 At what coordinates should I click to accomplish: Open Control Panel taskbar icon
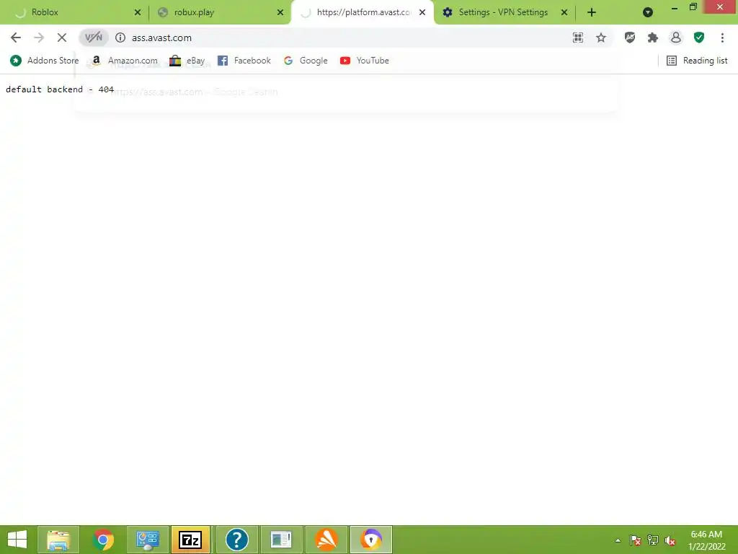[147, 540]
